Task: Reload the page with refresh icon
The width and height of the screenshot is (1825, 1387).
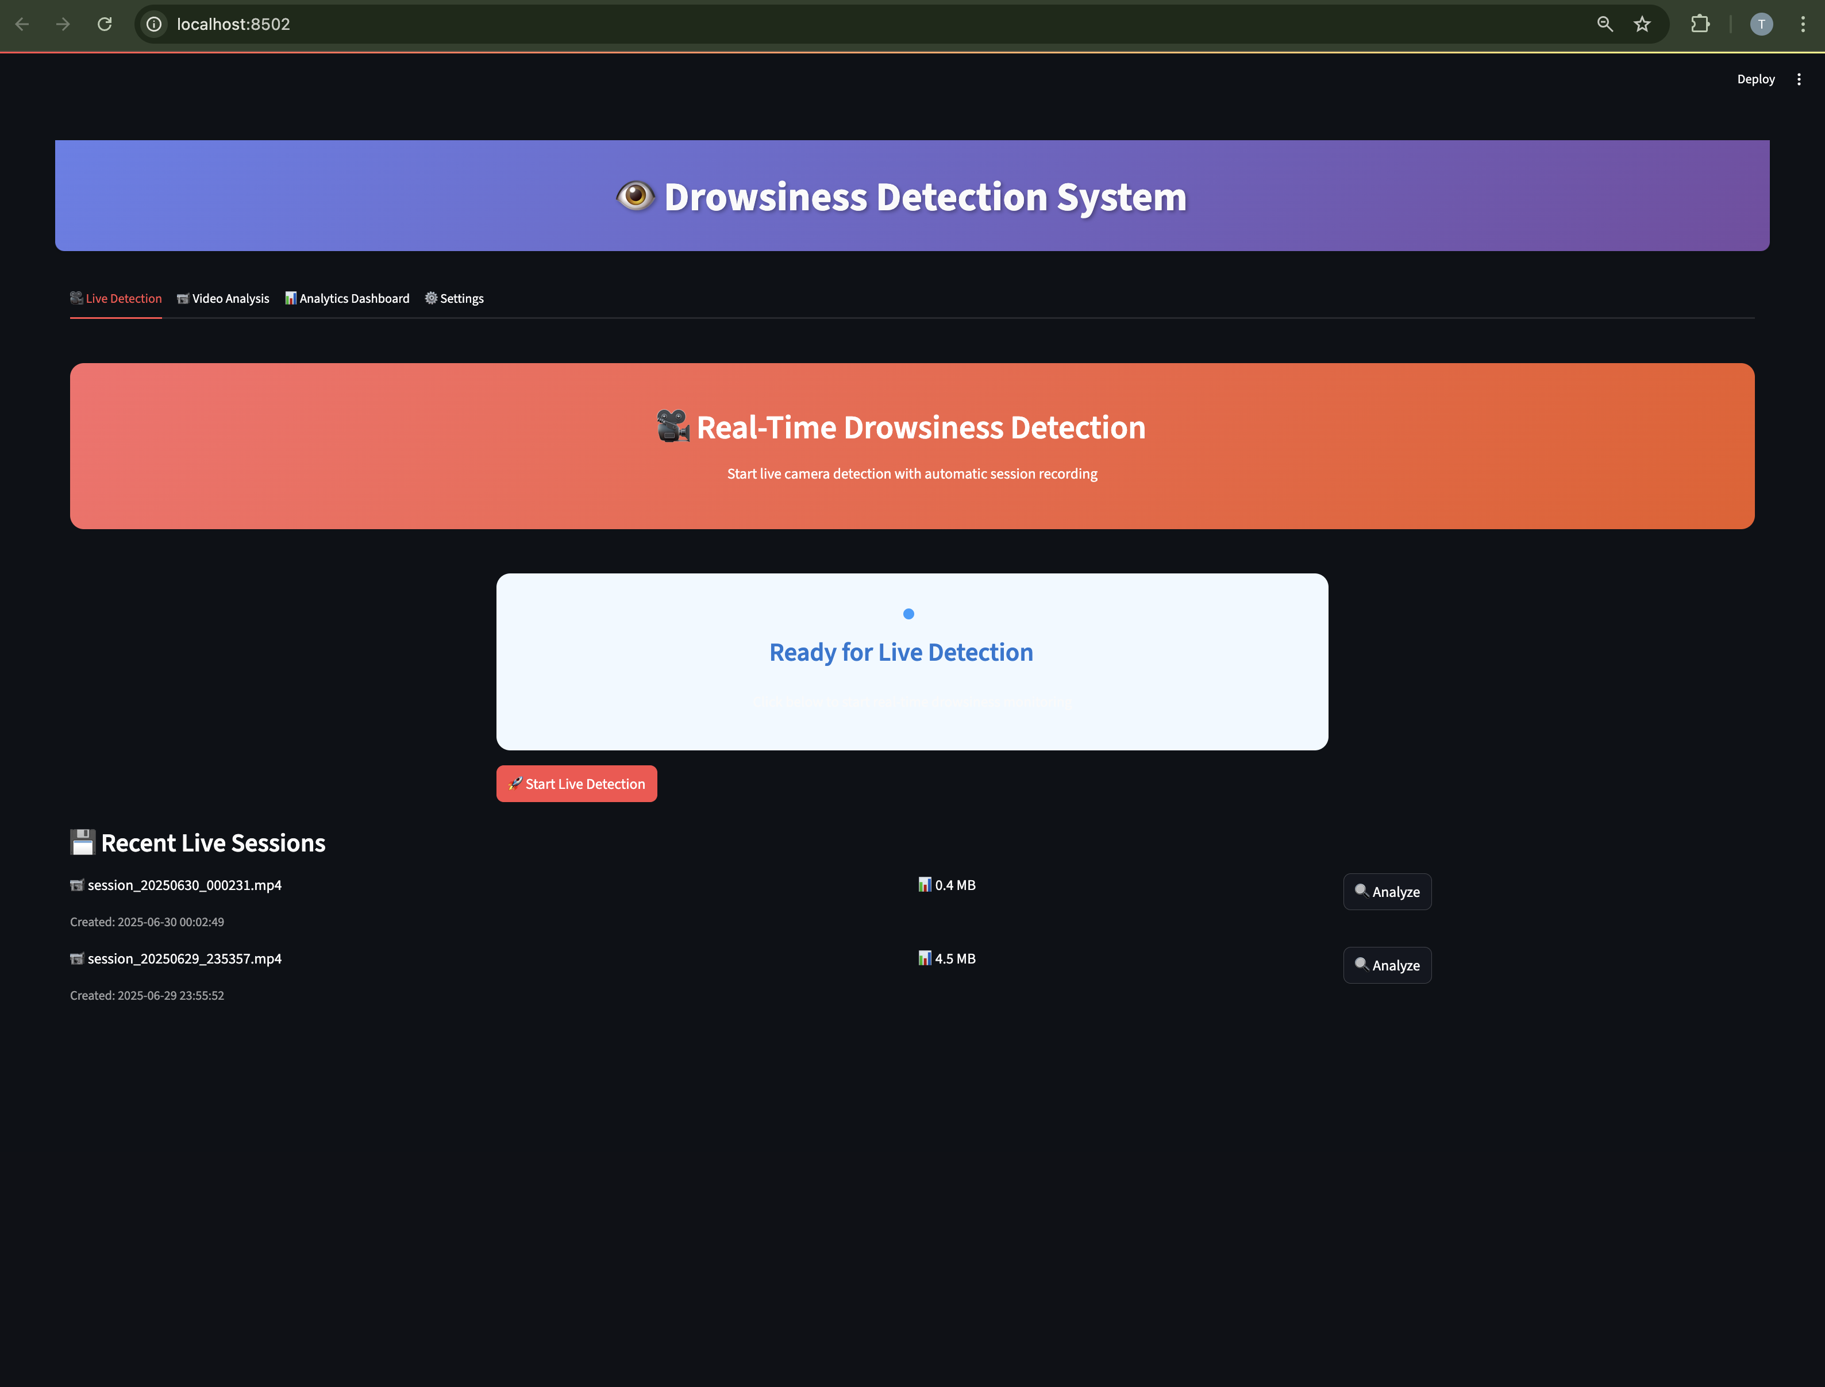Action: 105,24
